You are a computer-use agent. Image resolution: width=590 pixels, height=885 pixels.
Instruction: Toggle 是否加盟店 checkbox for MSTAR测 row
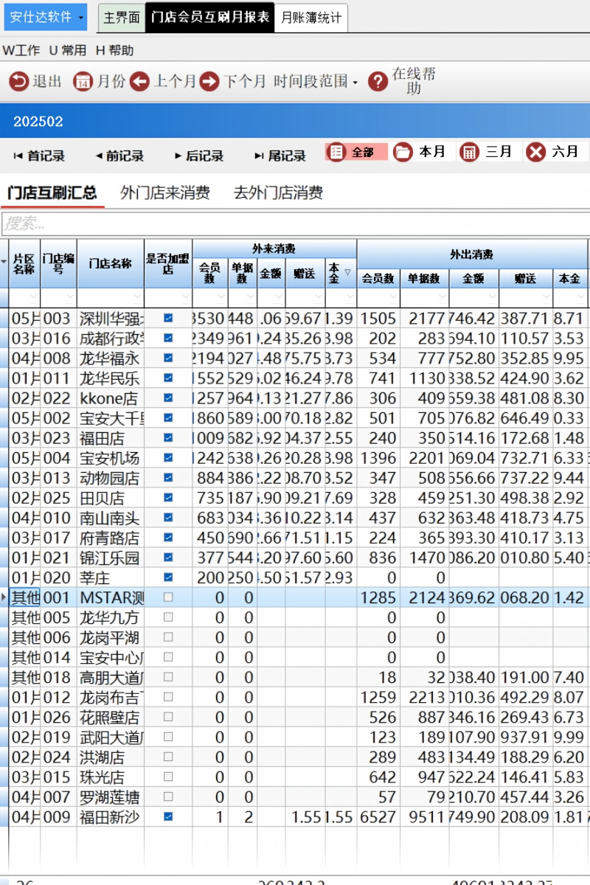tap(168, 597)
